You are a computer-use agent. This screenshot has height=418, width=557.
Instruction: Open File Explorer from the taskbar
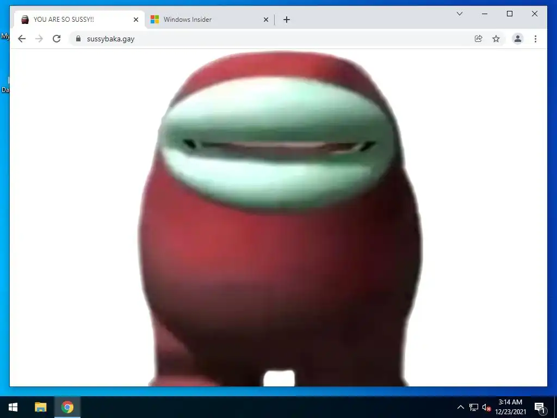click(40, 407)
